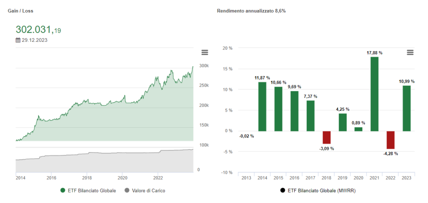The width and height of the screenshot is (428, 203).
Task: Open the annual returns chart hamburger menu
Action: pos(410,52)
